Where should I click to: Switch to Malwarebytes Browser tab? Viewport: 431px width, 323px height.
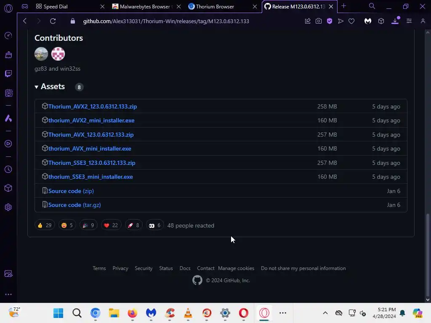146,7
